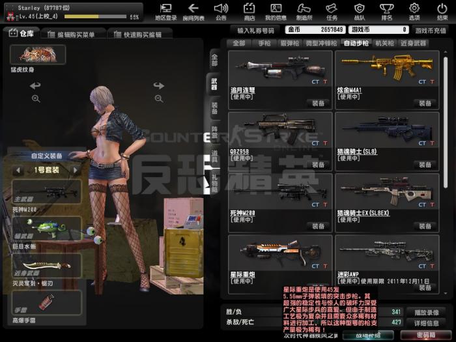Filter by 手枪 pistols tab
This screenshot has width=456, height=342.
264,44
